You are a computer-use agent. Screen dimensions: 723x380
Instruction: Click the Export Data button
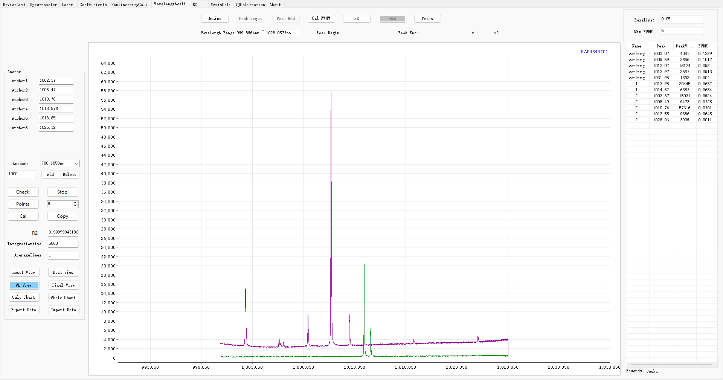click(x=24, y=310)
